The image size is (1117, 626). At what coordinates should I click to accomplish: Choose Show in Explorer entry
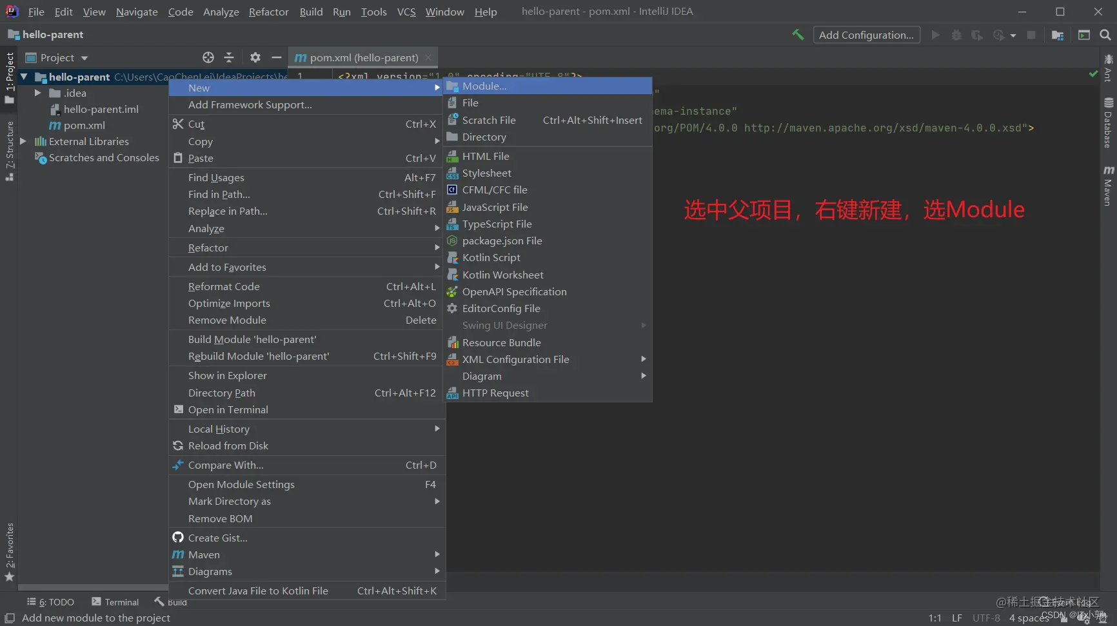(x=307, y=375)
